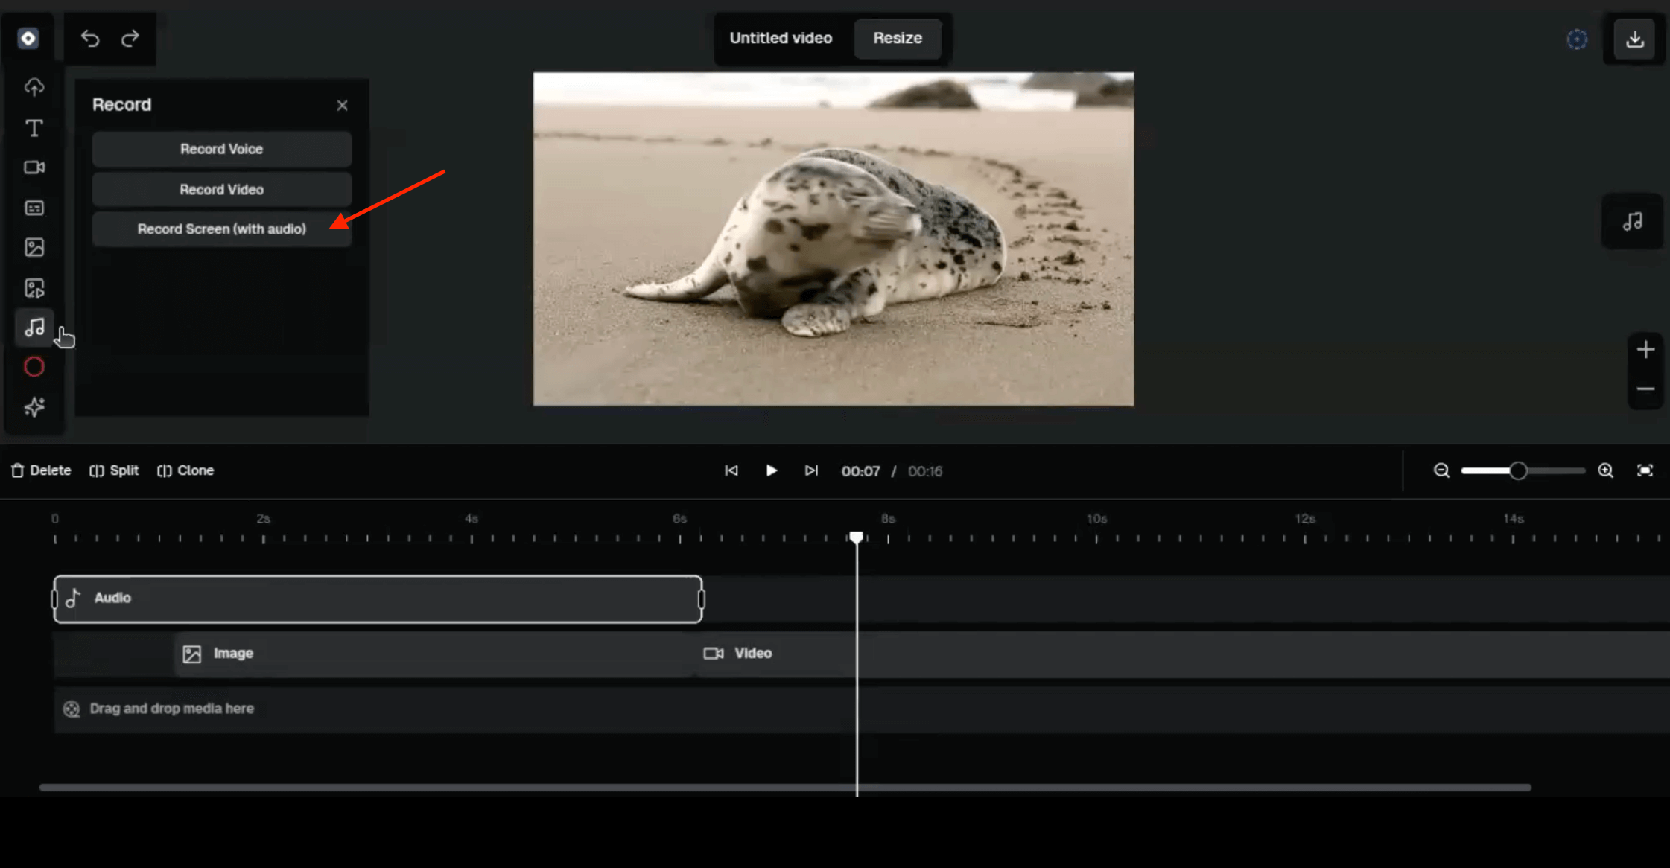This screenshot has width=1670, height=868.
Task: Click the timeline zoom slider handle
Action: coord(1517,470)
